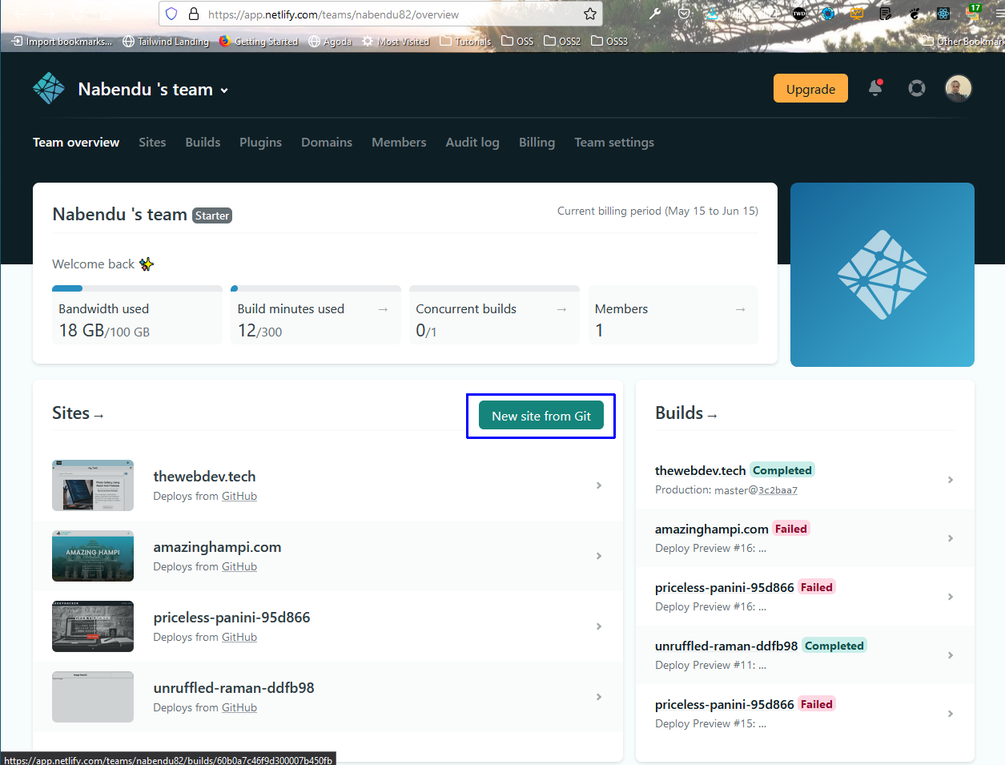The image size is (1005, 765).
Task: Click the arrow next to Build minutes used
Action: (383, 309)
